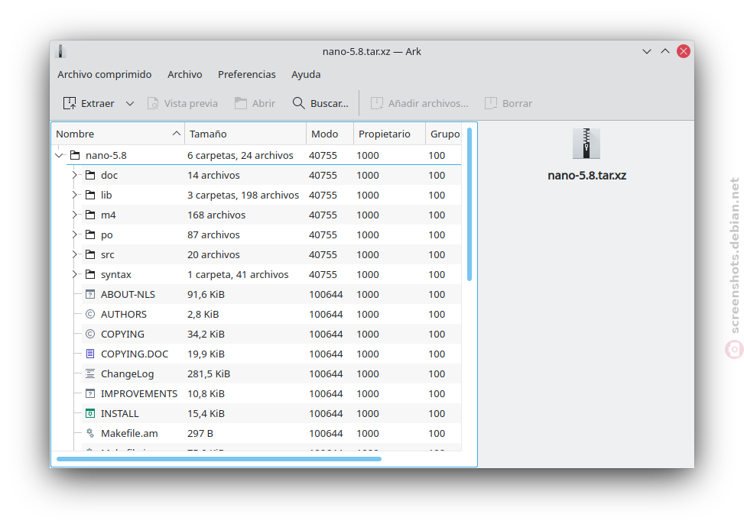Select the src folder icon
The width and height of the screenshot is (744, 527).
(x=90, y=254)
